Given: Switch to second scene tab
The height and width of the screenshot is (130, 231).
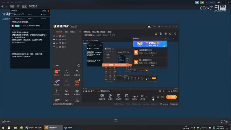Looking at the screenshot, I should (66, 32).
